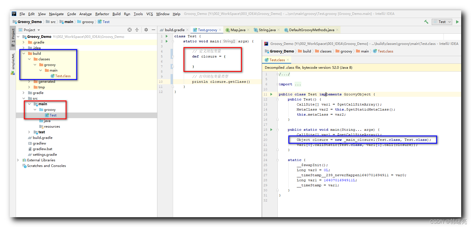Expand the gradle folder arrow

click(24, 93)
